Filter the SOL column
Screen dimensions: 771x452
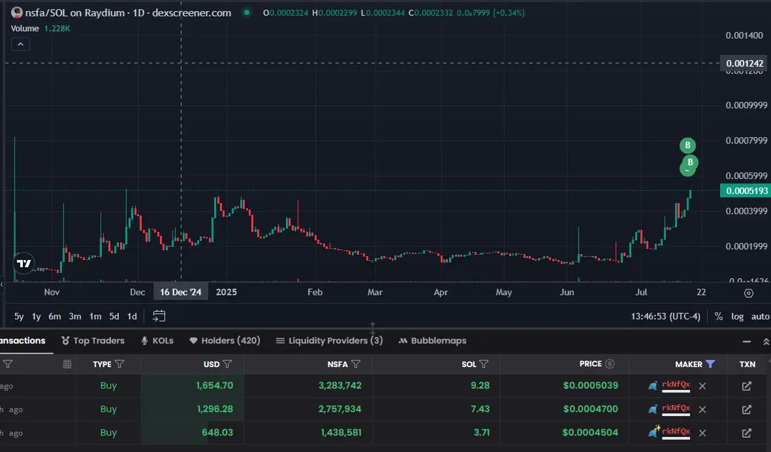pos(484,364)
